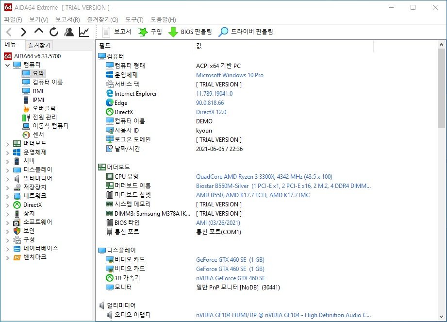Select 전원 관리 battery icon item
Viewport: 447px width, 322px height.
(x=26, y=117)
